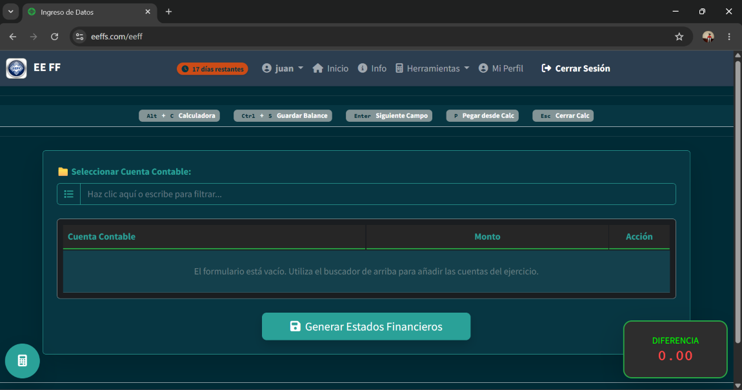Click the Cuenta Contable column header
Screen dimensions: 742x390
coord(214,237)
